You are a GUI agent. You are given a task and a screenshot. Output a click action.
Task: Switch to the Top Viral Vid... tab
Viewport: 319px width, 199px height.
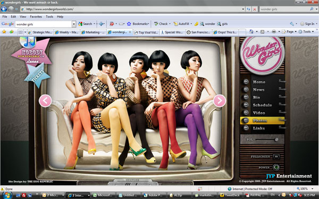pyautogui.click(x=146, y=32)
